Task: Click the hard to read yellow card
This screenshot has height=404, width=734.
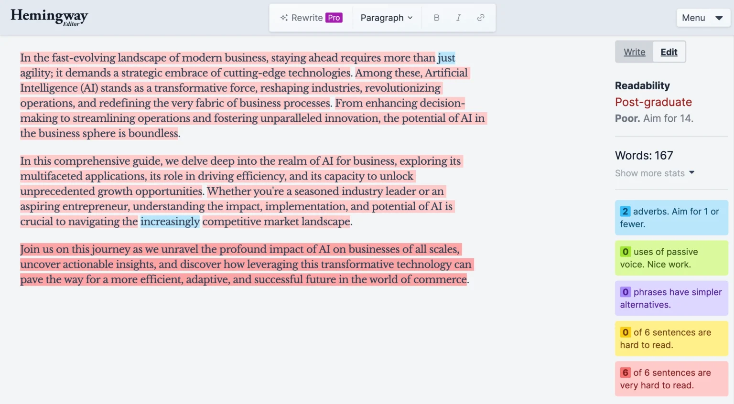Action: (671, 339)
